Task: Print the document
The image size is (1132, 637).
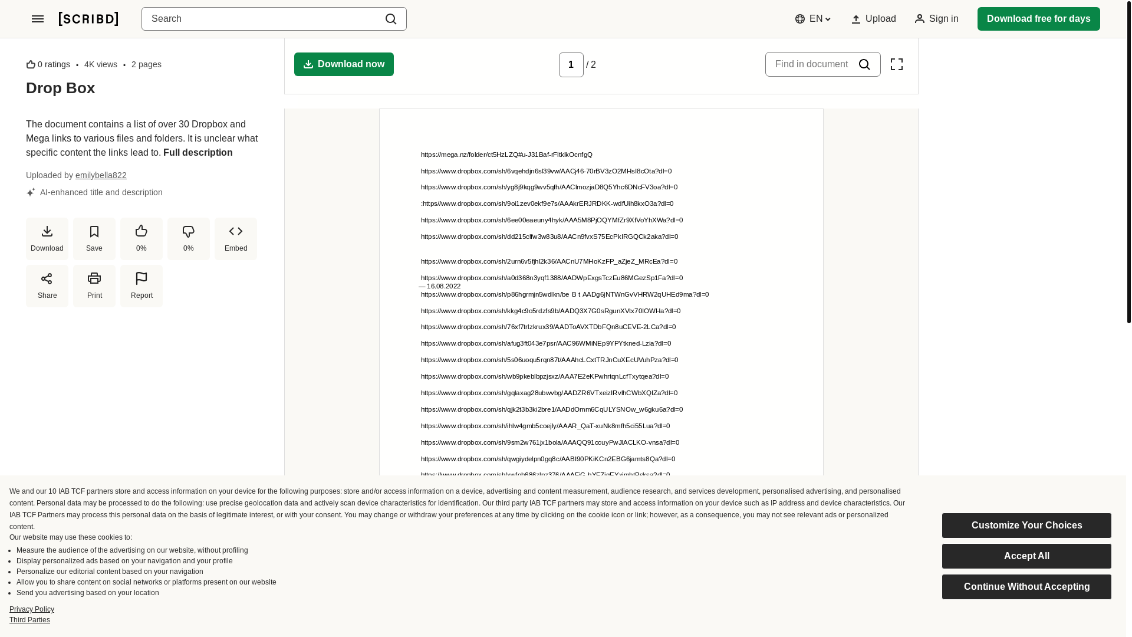Action: [x=94, y=286]
